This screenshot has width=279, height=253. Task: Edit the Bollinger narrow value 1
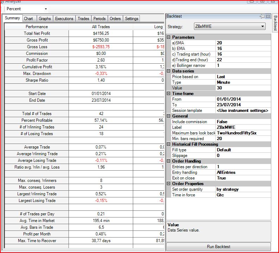[x=243, y=65]
